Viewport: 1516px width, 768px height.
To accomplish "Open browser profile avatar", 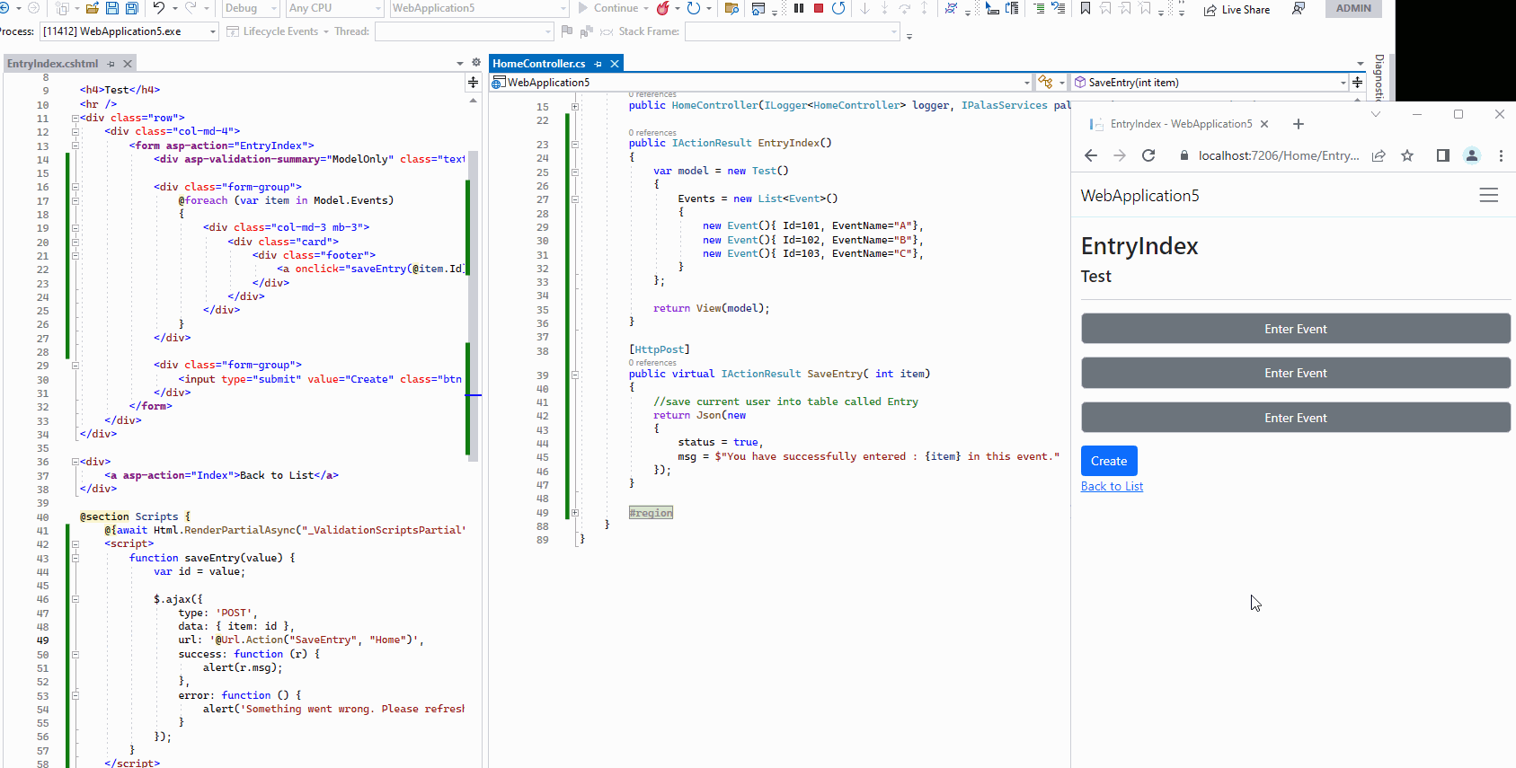I will point(1472,155).
